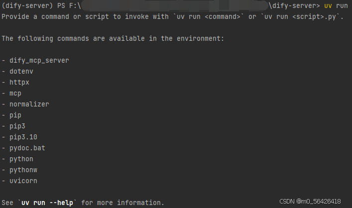Select the mcp command entry
This screenshot has width=352, height=208.
pyautogui.click(x=15, y=94)
